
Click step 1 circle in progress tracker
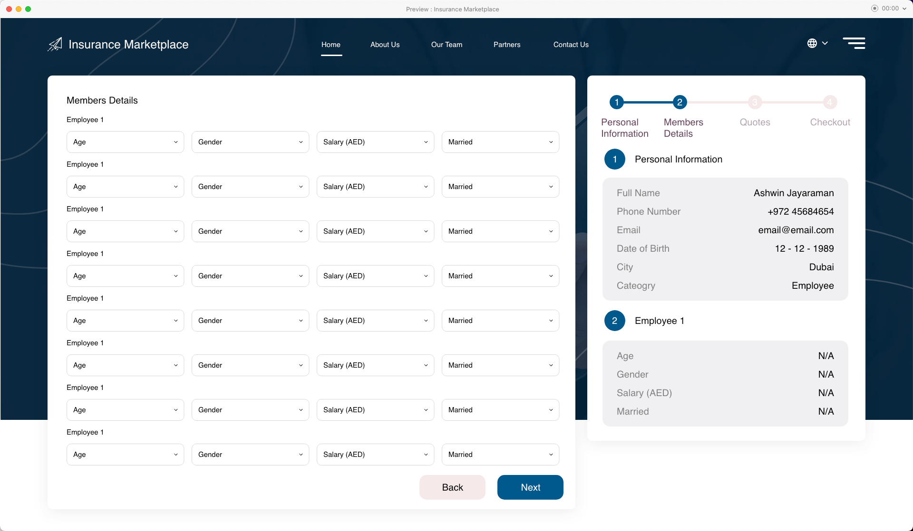[616, 102]
